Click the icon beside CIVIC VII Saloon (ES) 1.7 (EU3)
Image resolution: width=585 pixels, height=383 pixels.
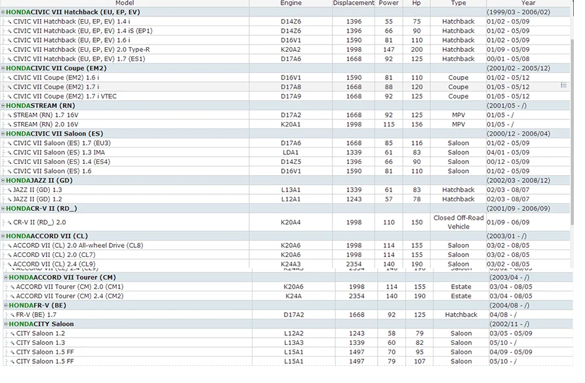pos(10,143)
